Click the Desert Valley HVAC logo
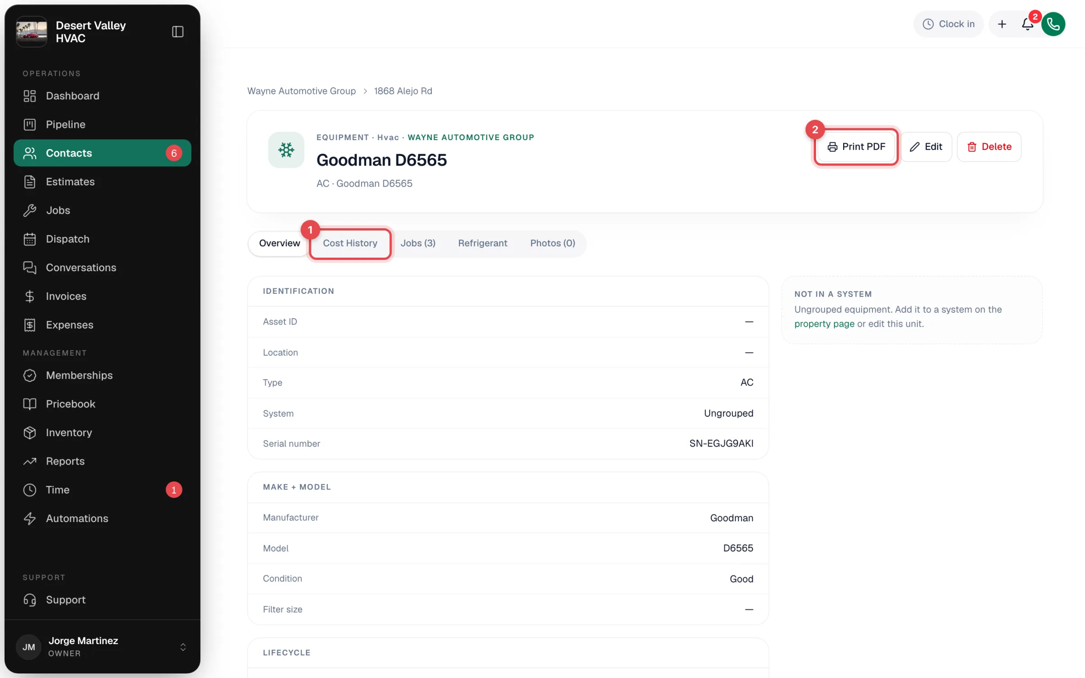This screenshot has width=1085, height=678. [32, 32]
